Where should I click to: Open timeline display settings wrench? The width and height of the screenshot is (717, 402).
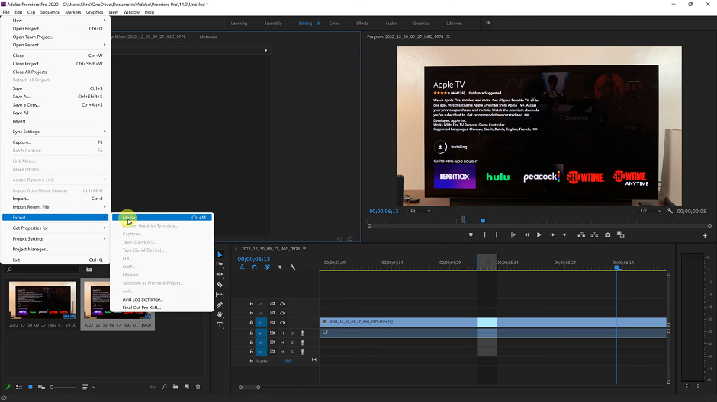pos(293,267)
